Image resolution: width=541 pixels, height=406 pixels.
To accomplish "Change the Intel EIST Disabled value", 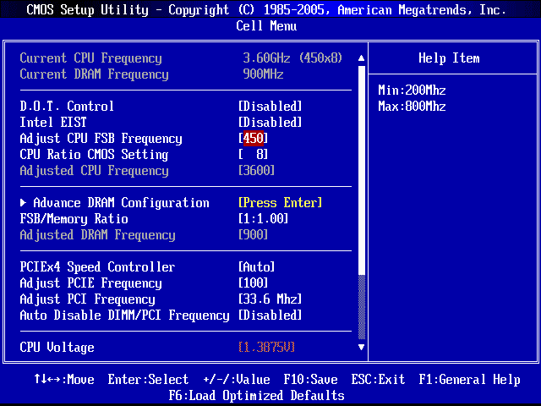I will pos(270,122).
